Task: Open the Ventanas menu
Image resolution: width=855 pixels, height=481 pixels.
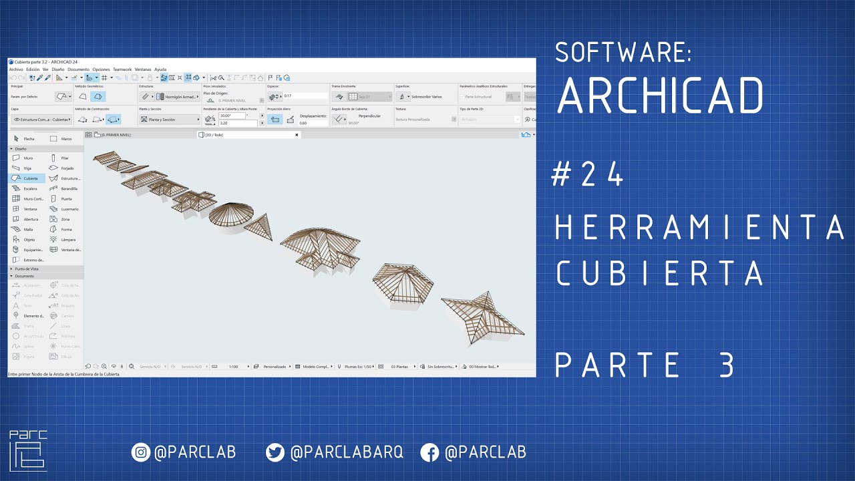Action: [x=143, y=69]
